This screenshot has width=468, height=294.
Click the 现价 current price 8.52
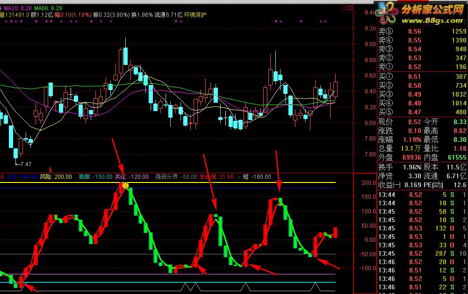(x=415, y=122)
